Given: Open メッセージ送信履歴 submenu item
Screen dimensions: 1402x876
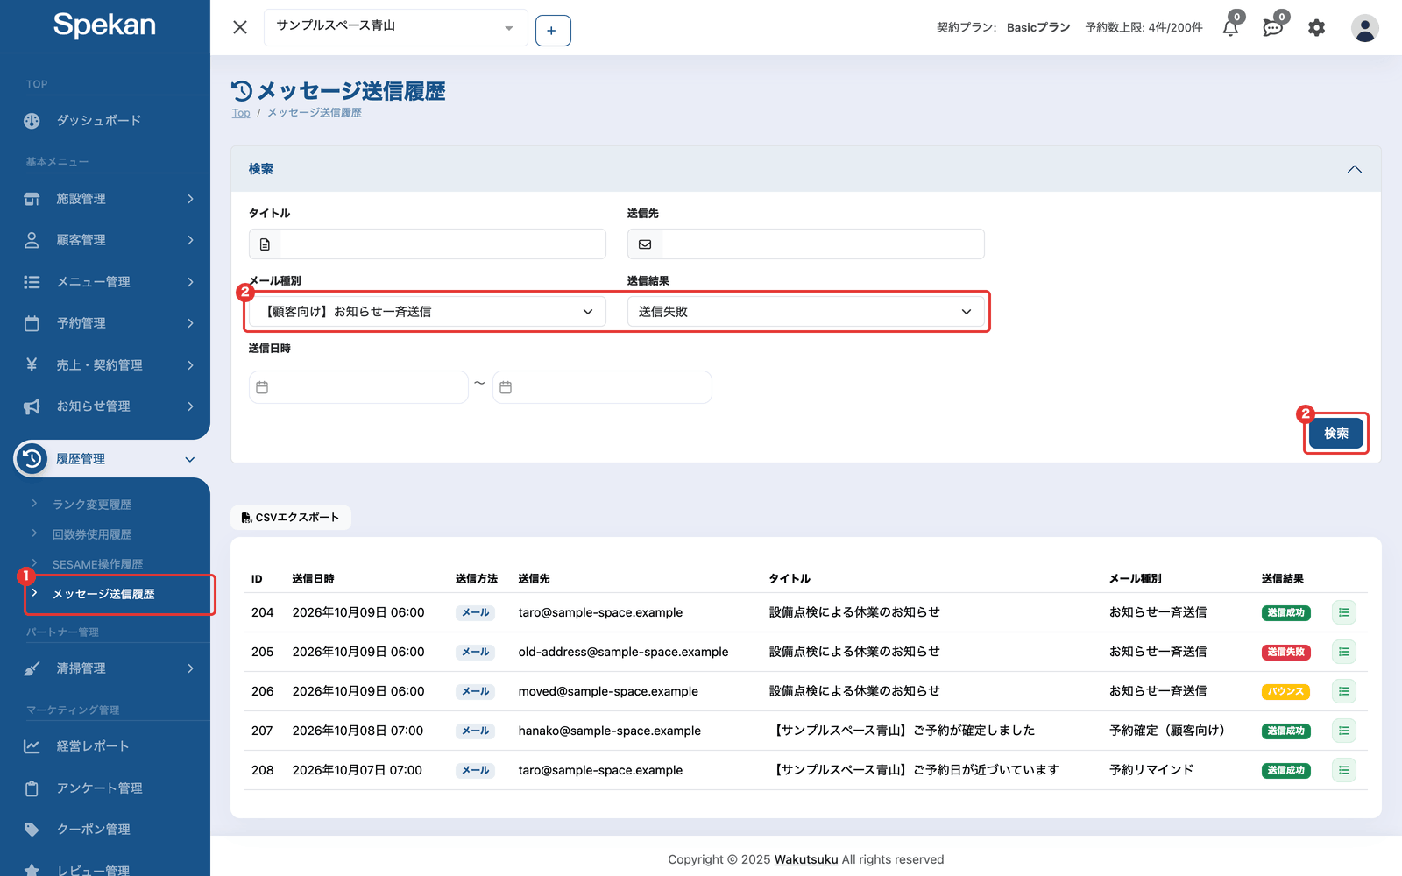Looking at the screenshot, I should point(103,594).
